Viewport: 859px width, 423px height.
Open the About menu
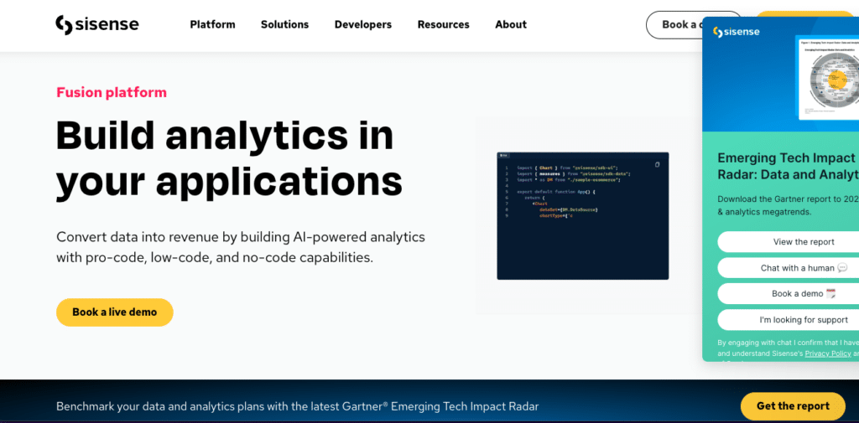click(511, 24)
